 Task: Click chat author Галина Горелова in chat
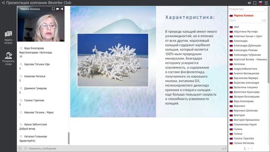34,100
